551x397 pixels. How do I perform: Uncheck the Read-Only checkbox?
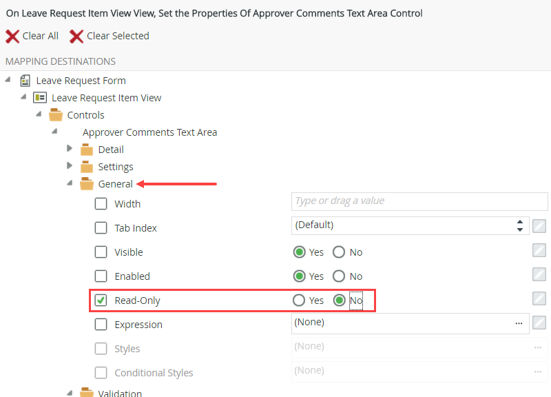pyautogui.click(x=101, y=300)
